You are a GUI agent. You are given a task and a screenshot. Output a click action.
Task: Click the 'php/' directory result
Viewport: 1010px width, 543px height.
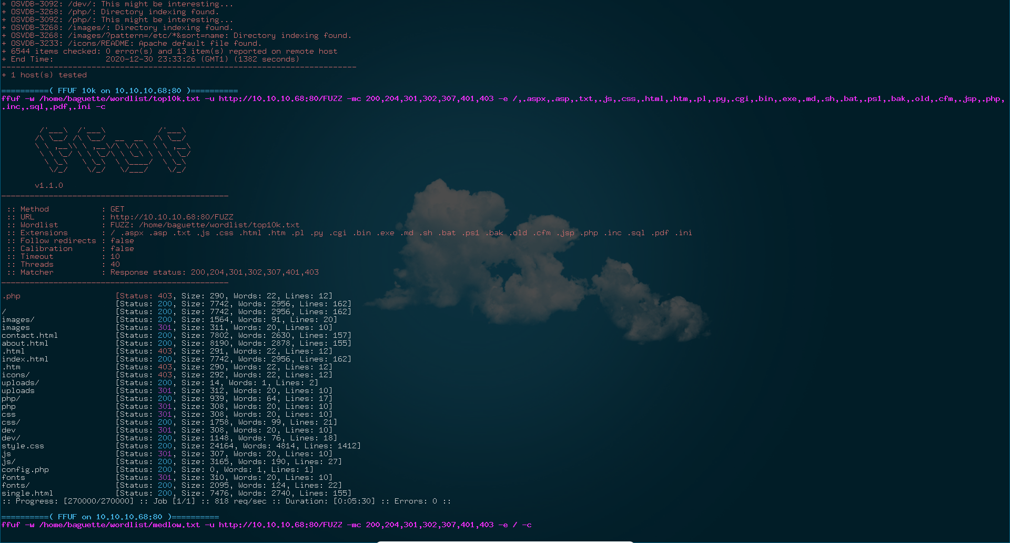[167, 399]
